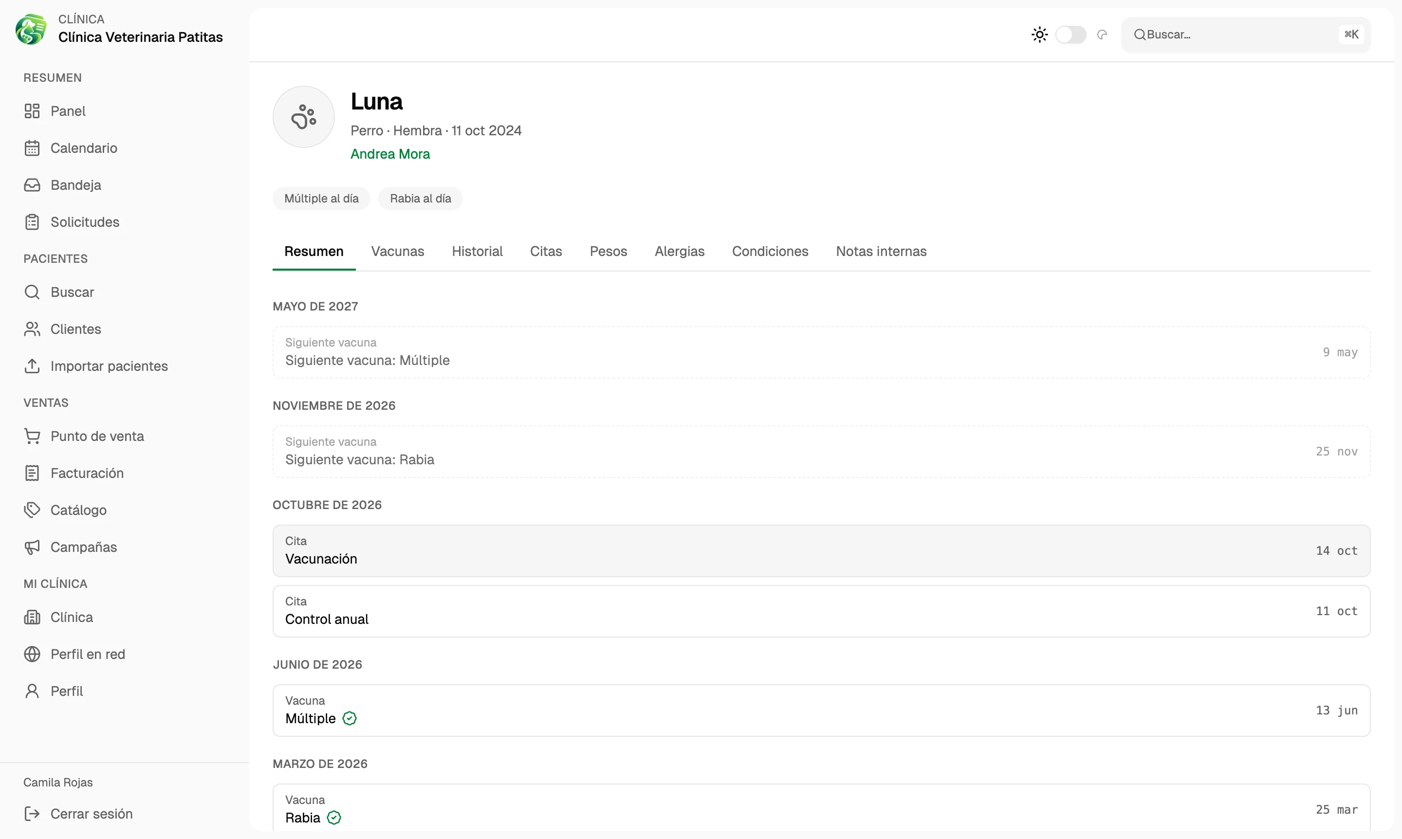Toggle the light/dark theme switch
Image resolution: width=1402 pixels, height=839 pixels.
(1071, 35)
